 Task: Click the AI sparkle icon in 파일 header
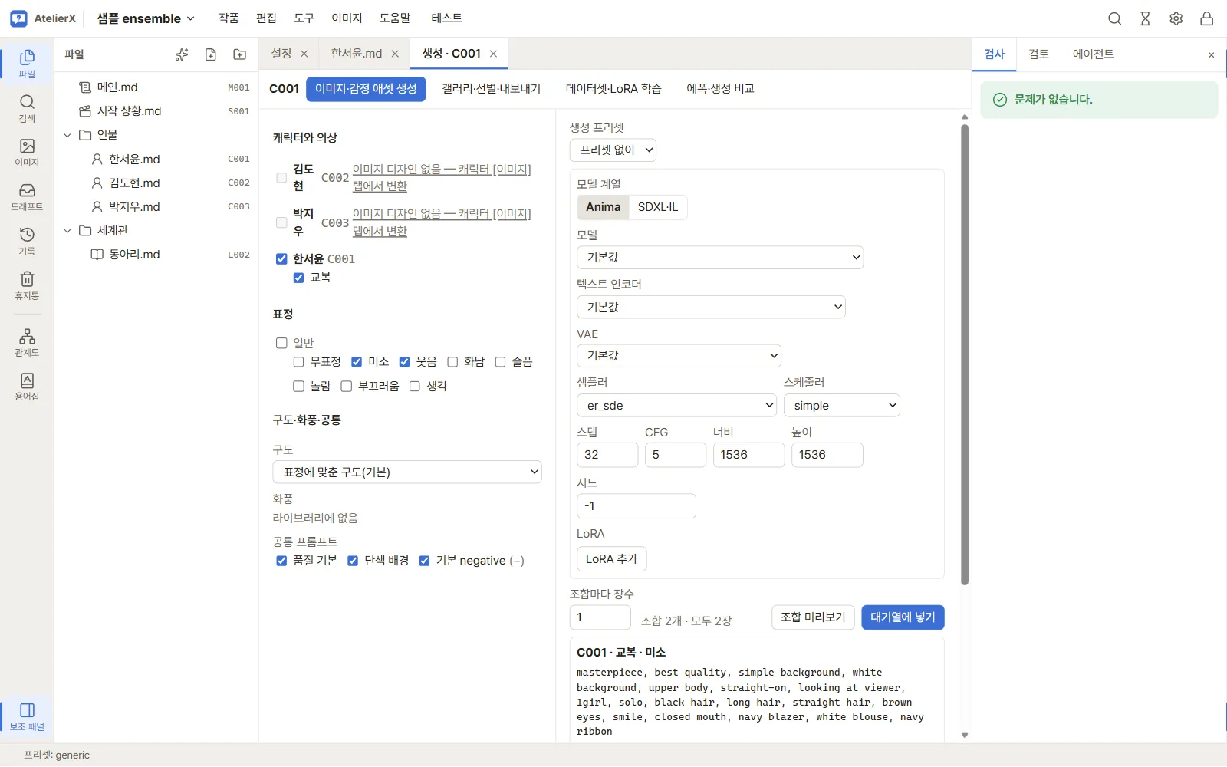182,54
